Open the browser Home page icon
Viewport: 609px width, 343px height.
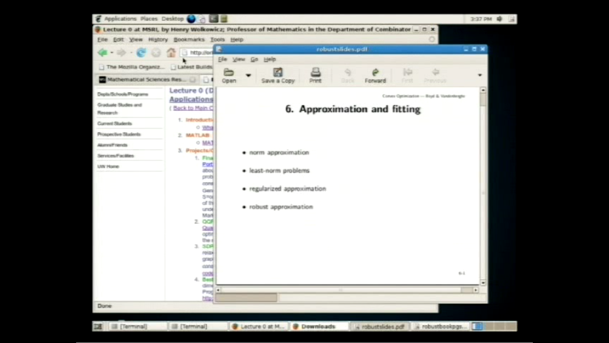pyautogui.click(x=171, y=53)
